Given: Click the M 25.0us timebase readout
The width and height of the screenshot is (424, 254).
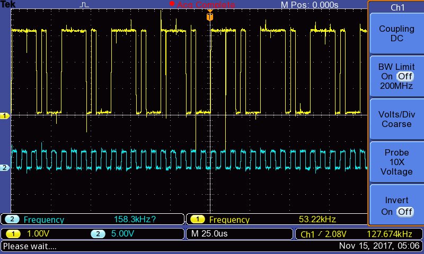Looking at the screenshot, I should point(209,233).
